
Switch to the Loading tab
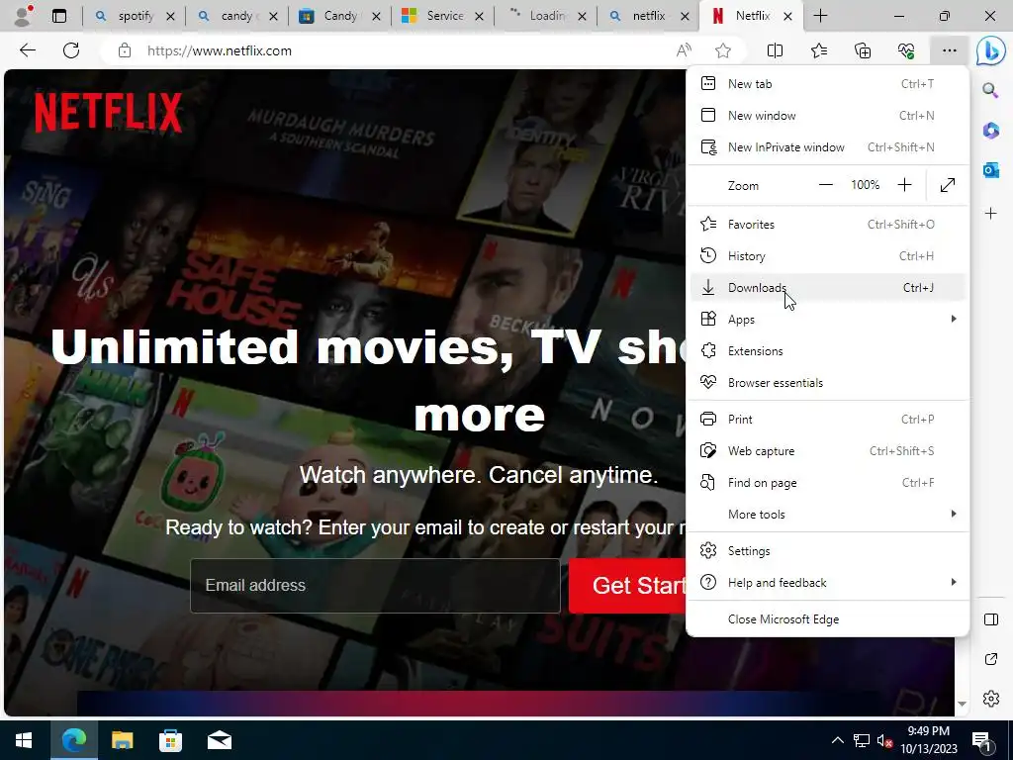[x=545, y=16]
